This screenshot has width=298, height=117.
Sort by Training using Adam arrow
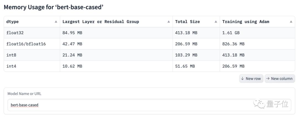pyautogui.click(x=291, y=21)
